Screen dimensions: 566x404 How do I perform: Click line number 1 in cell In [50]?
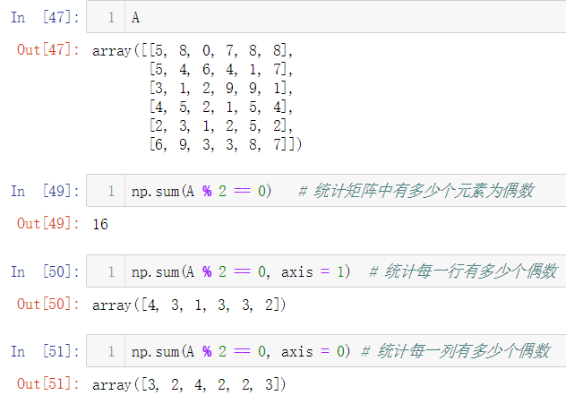click(111, 271)
